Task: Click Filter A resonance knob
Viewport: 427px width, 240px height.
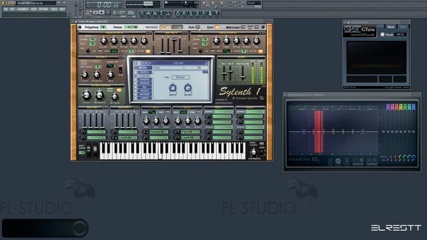Action: click(97, 75)
